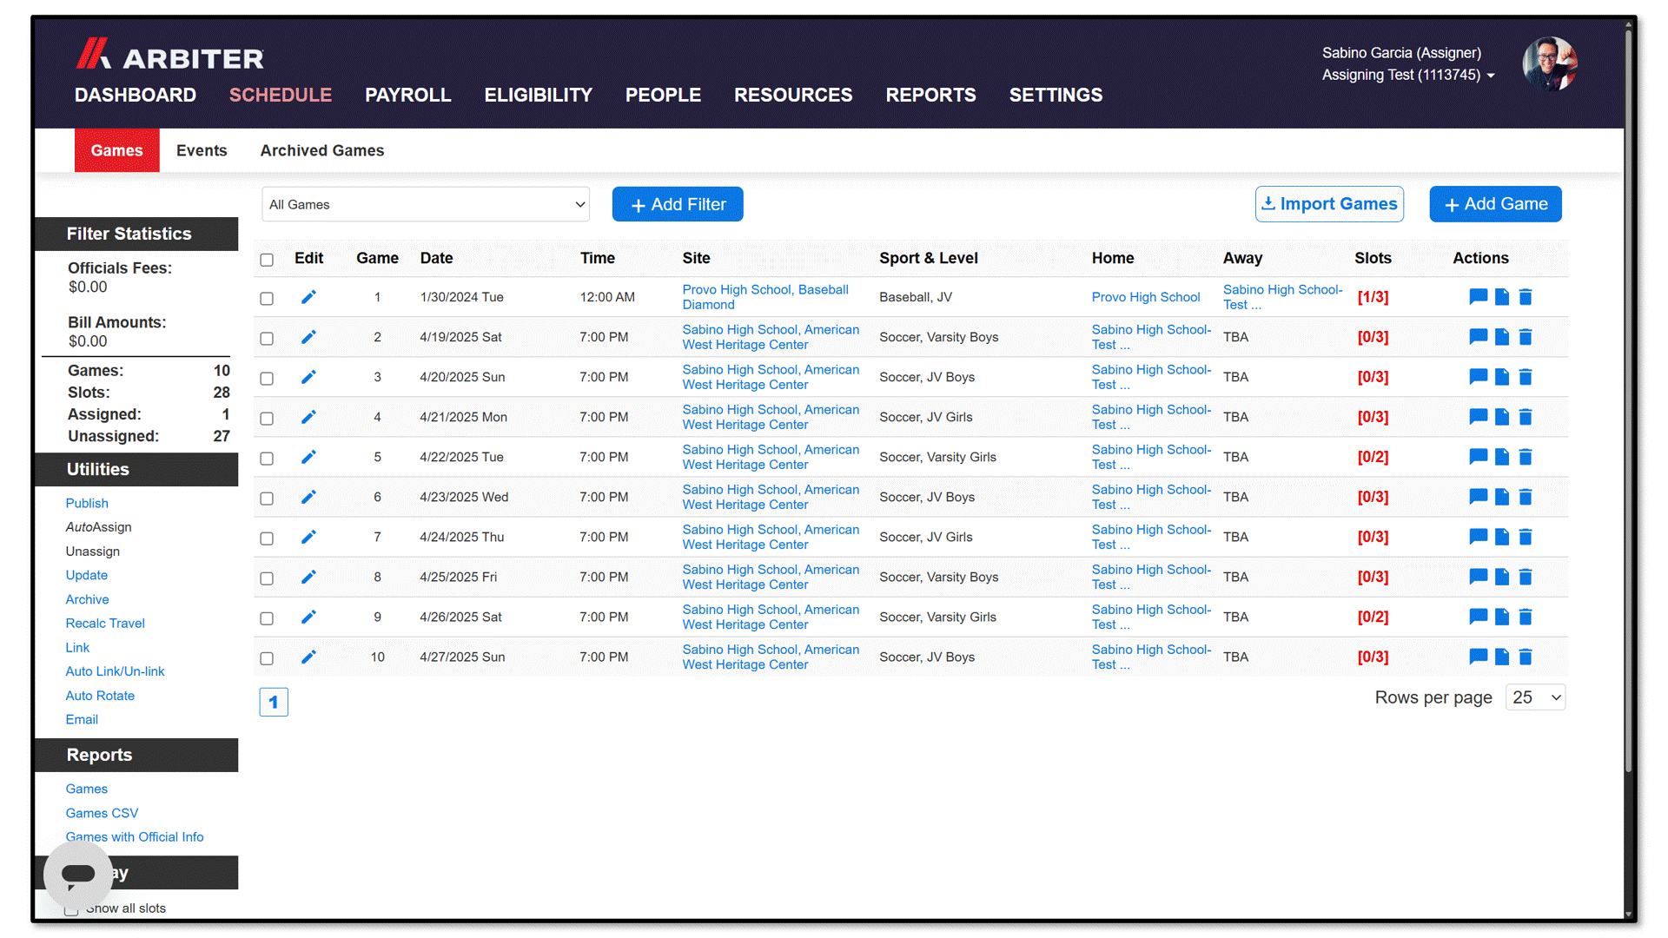1668x938 pixels.
Task: Click pencil edit icon for game 7
Action: (308, 537)
